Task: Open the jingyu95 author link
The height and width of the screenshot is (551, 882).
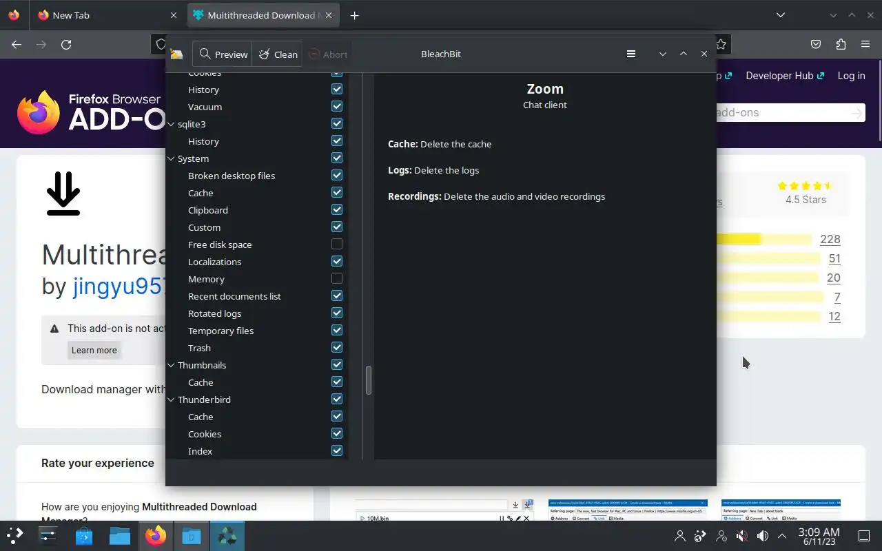Action: pos(119,286)
